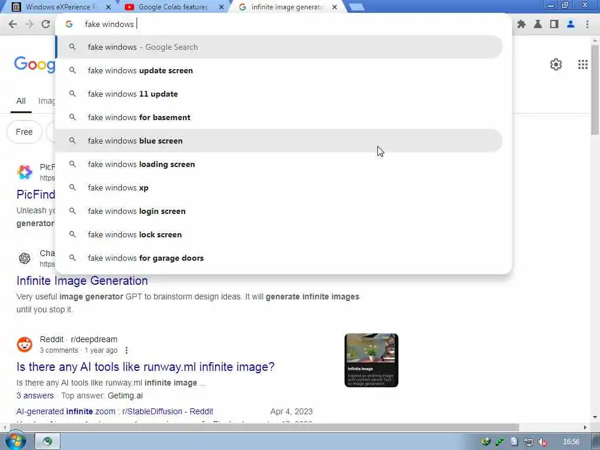Open the Chrome Labs flask icon
This screenshot has width=600, height=450.
pyautogui.click(x=538, y=24)
